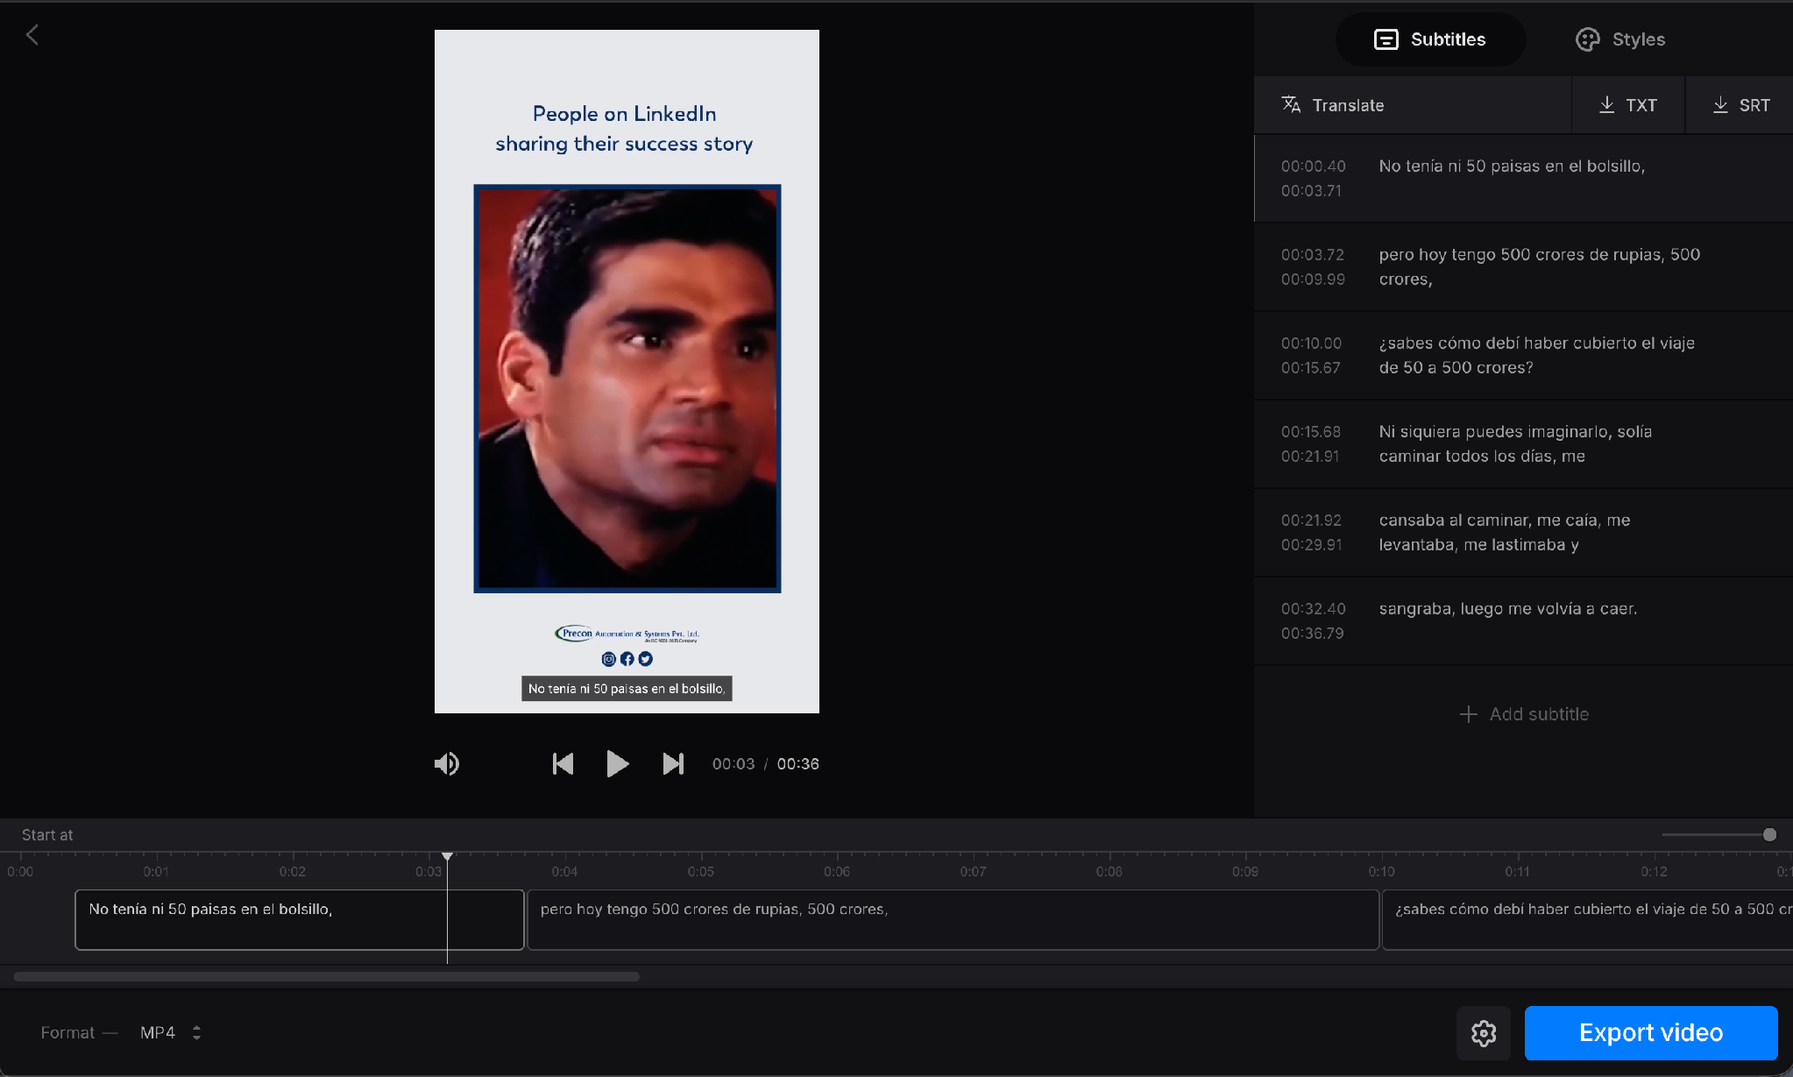Download subtitles as TXT
Viewport: 1793px width, 1077px height.
pyautogui.click(x=1628, y=105)
